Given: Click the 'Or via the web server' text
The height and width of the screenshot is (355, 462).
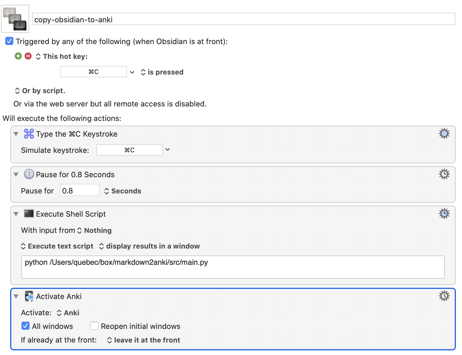Looking at the screenshot, I should 110,104.
